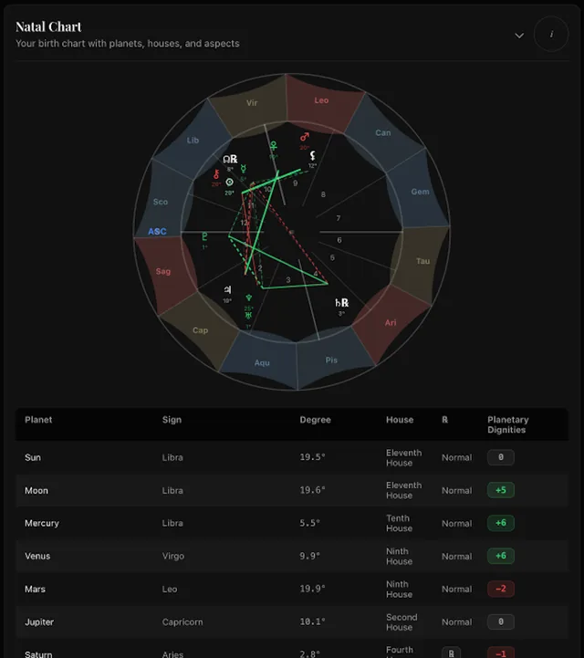Click the Mars degree value 19.9°
This screenshot has width=584, height=658.
click(313, 589)
